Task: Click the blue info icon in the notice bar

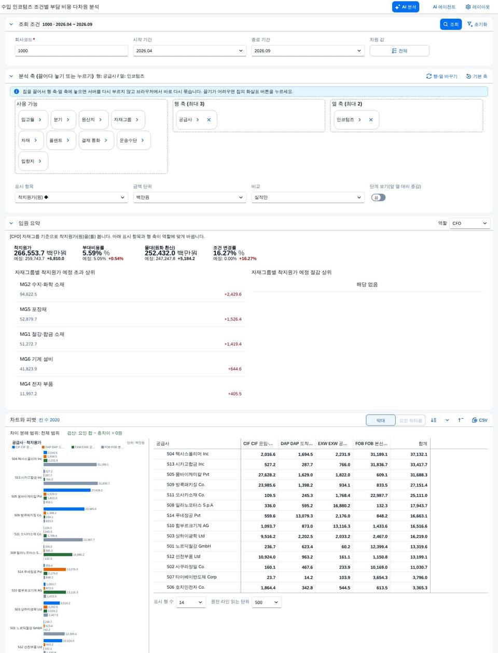Action: 17,92
